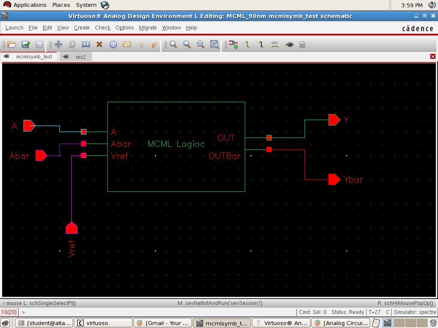The height and width of the screenshot is (328, 438).
Task: Click the Status: Ready text
Action: [348, 312]
